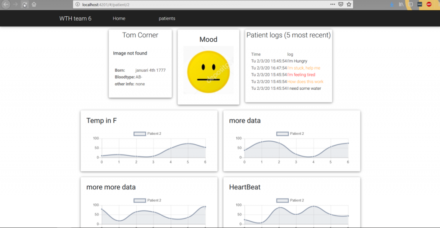Toggle Patient 2 legend in more more data chart
This screenshot has height=228, width=440.
148,201
